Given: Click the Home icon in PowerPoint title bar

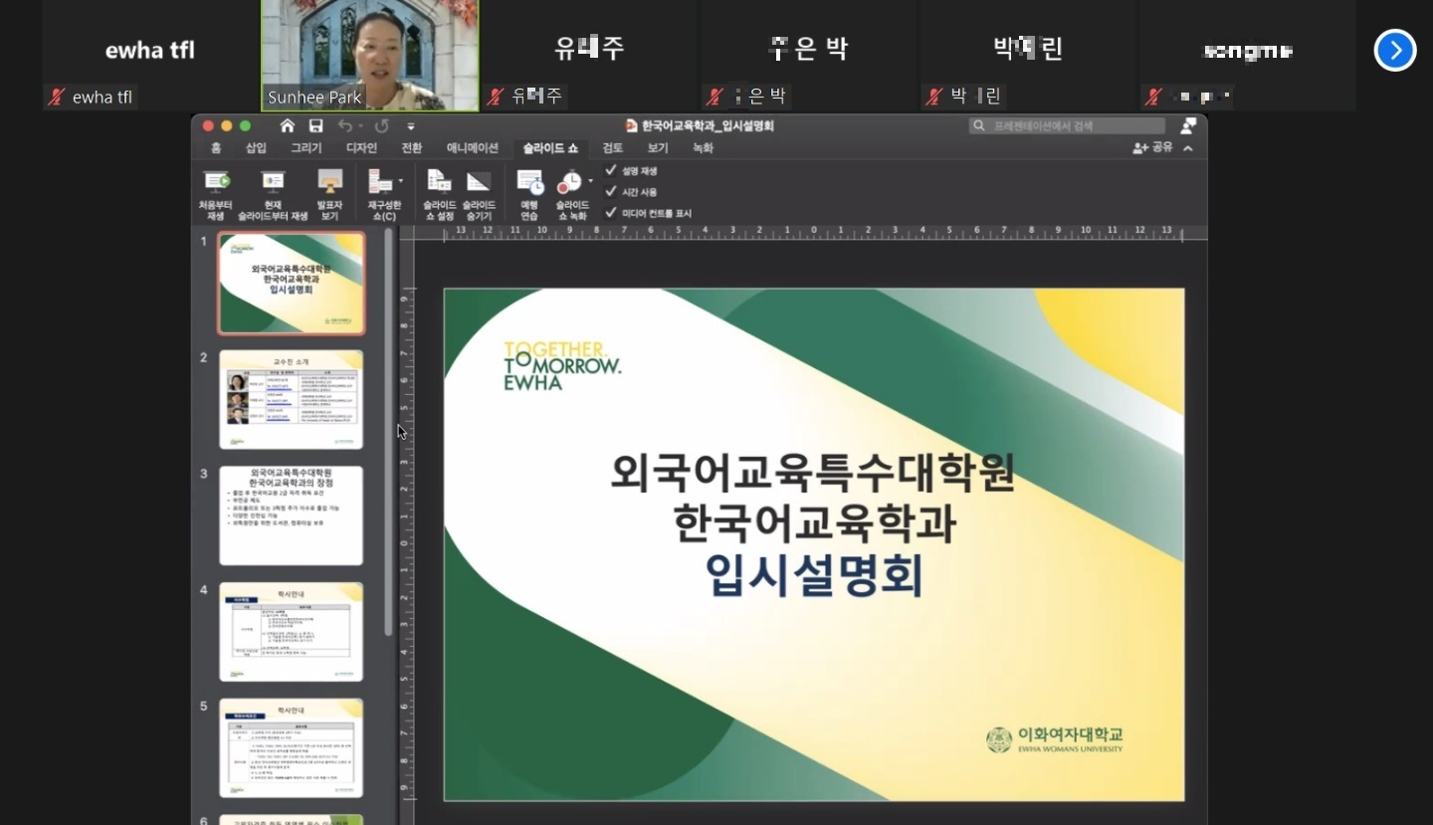Looking at the screenshot, I should (288, 126).
